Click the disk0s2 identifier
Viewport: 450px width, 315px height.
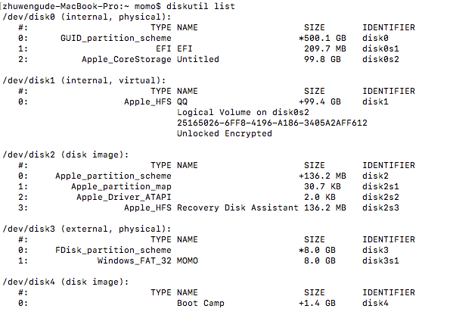[380, 59]
